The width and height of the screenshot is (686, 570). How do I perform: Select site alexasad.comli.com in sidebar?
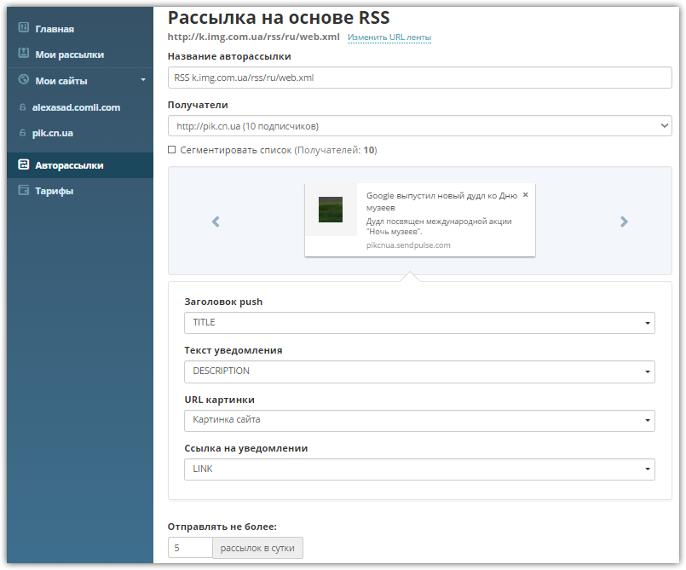click(x=76, y=107)
